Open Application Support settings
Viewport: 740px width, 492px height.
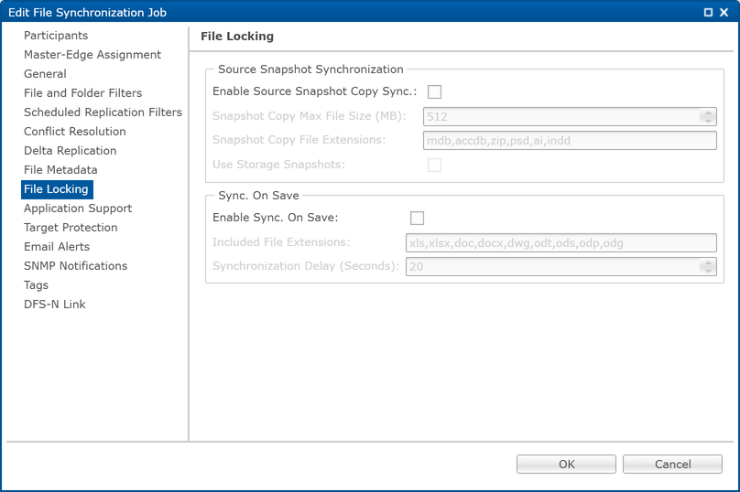click(78, 209)
